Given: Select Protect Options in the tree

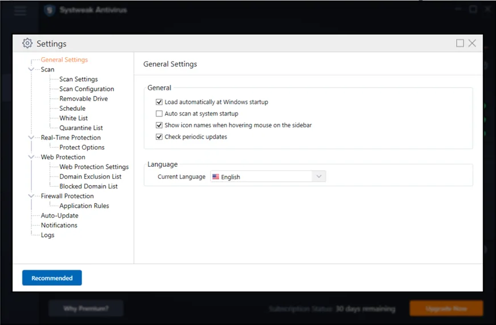Looking at the screenshot, I should pyautogui.click(x=82, y=147).
